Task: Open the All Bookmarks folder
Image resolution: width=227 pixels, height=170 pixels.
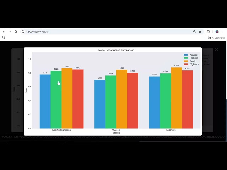Action: coord(216,38)
